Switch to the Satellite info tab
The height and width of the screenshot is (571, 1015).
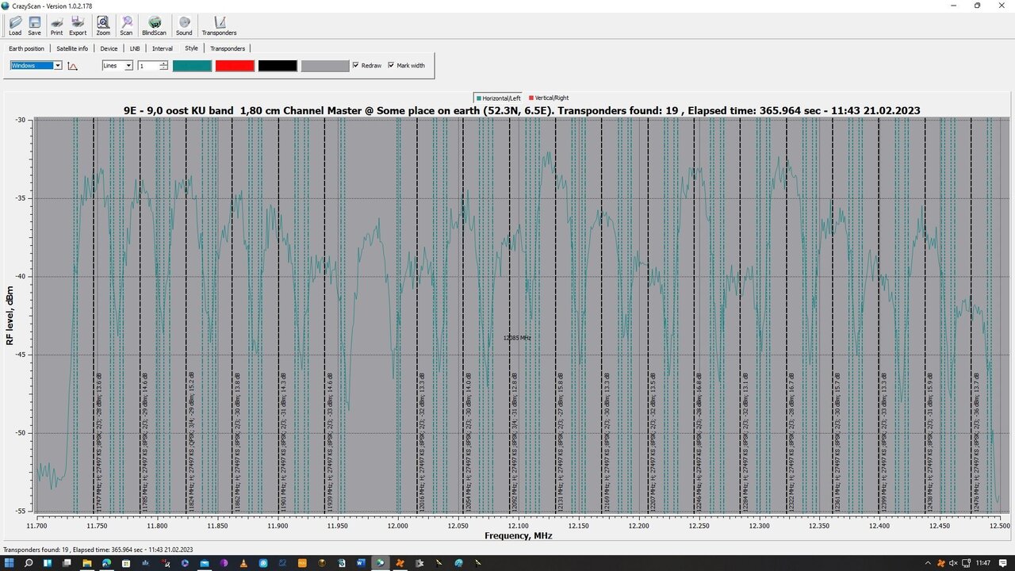pos(72,48)
